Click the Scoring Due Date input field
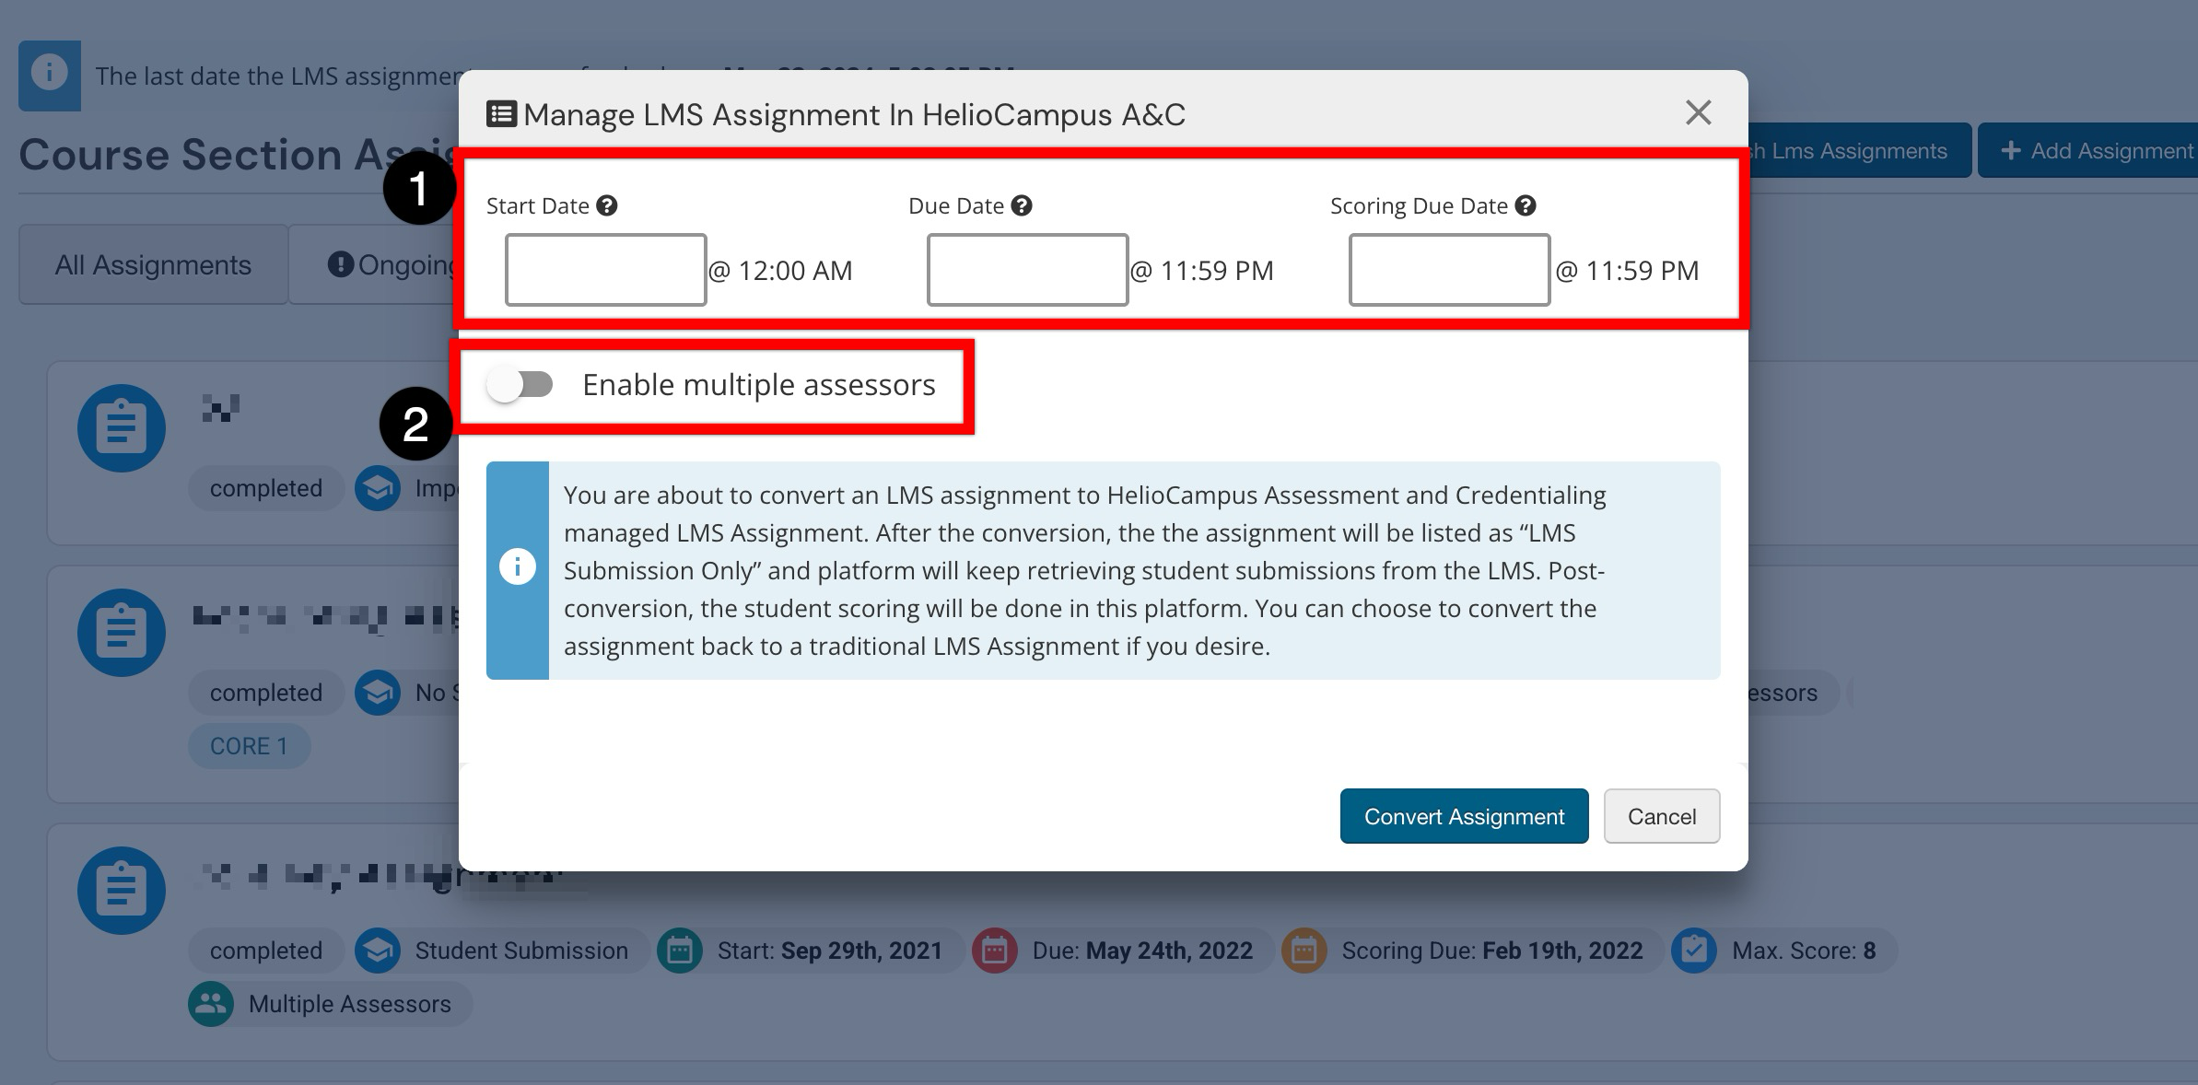This screenshot has height=1085, width=2198. pos(1449,270)
